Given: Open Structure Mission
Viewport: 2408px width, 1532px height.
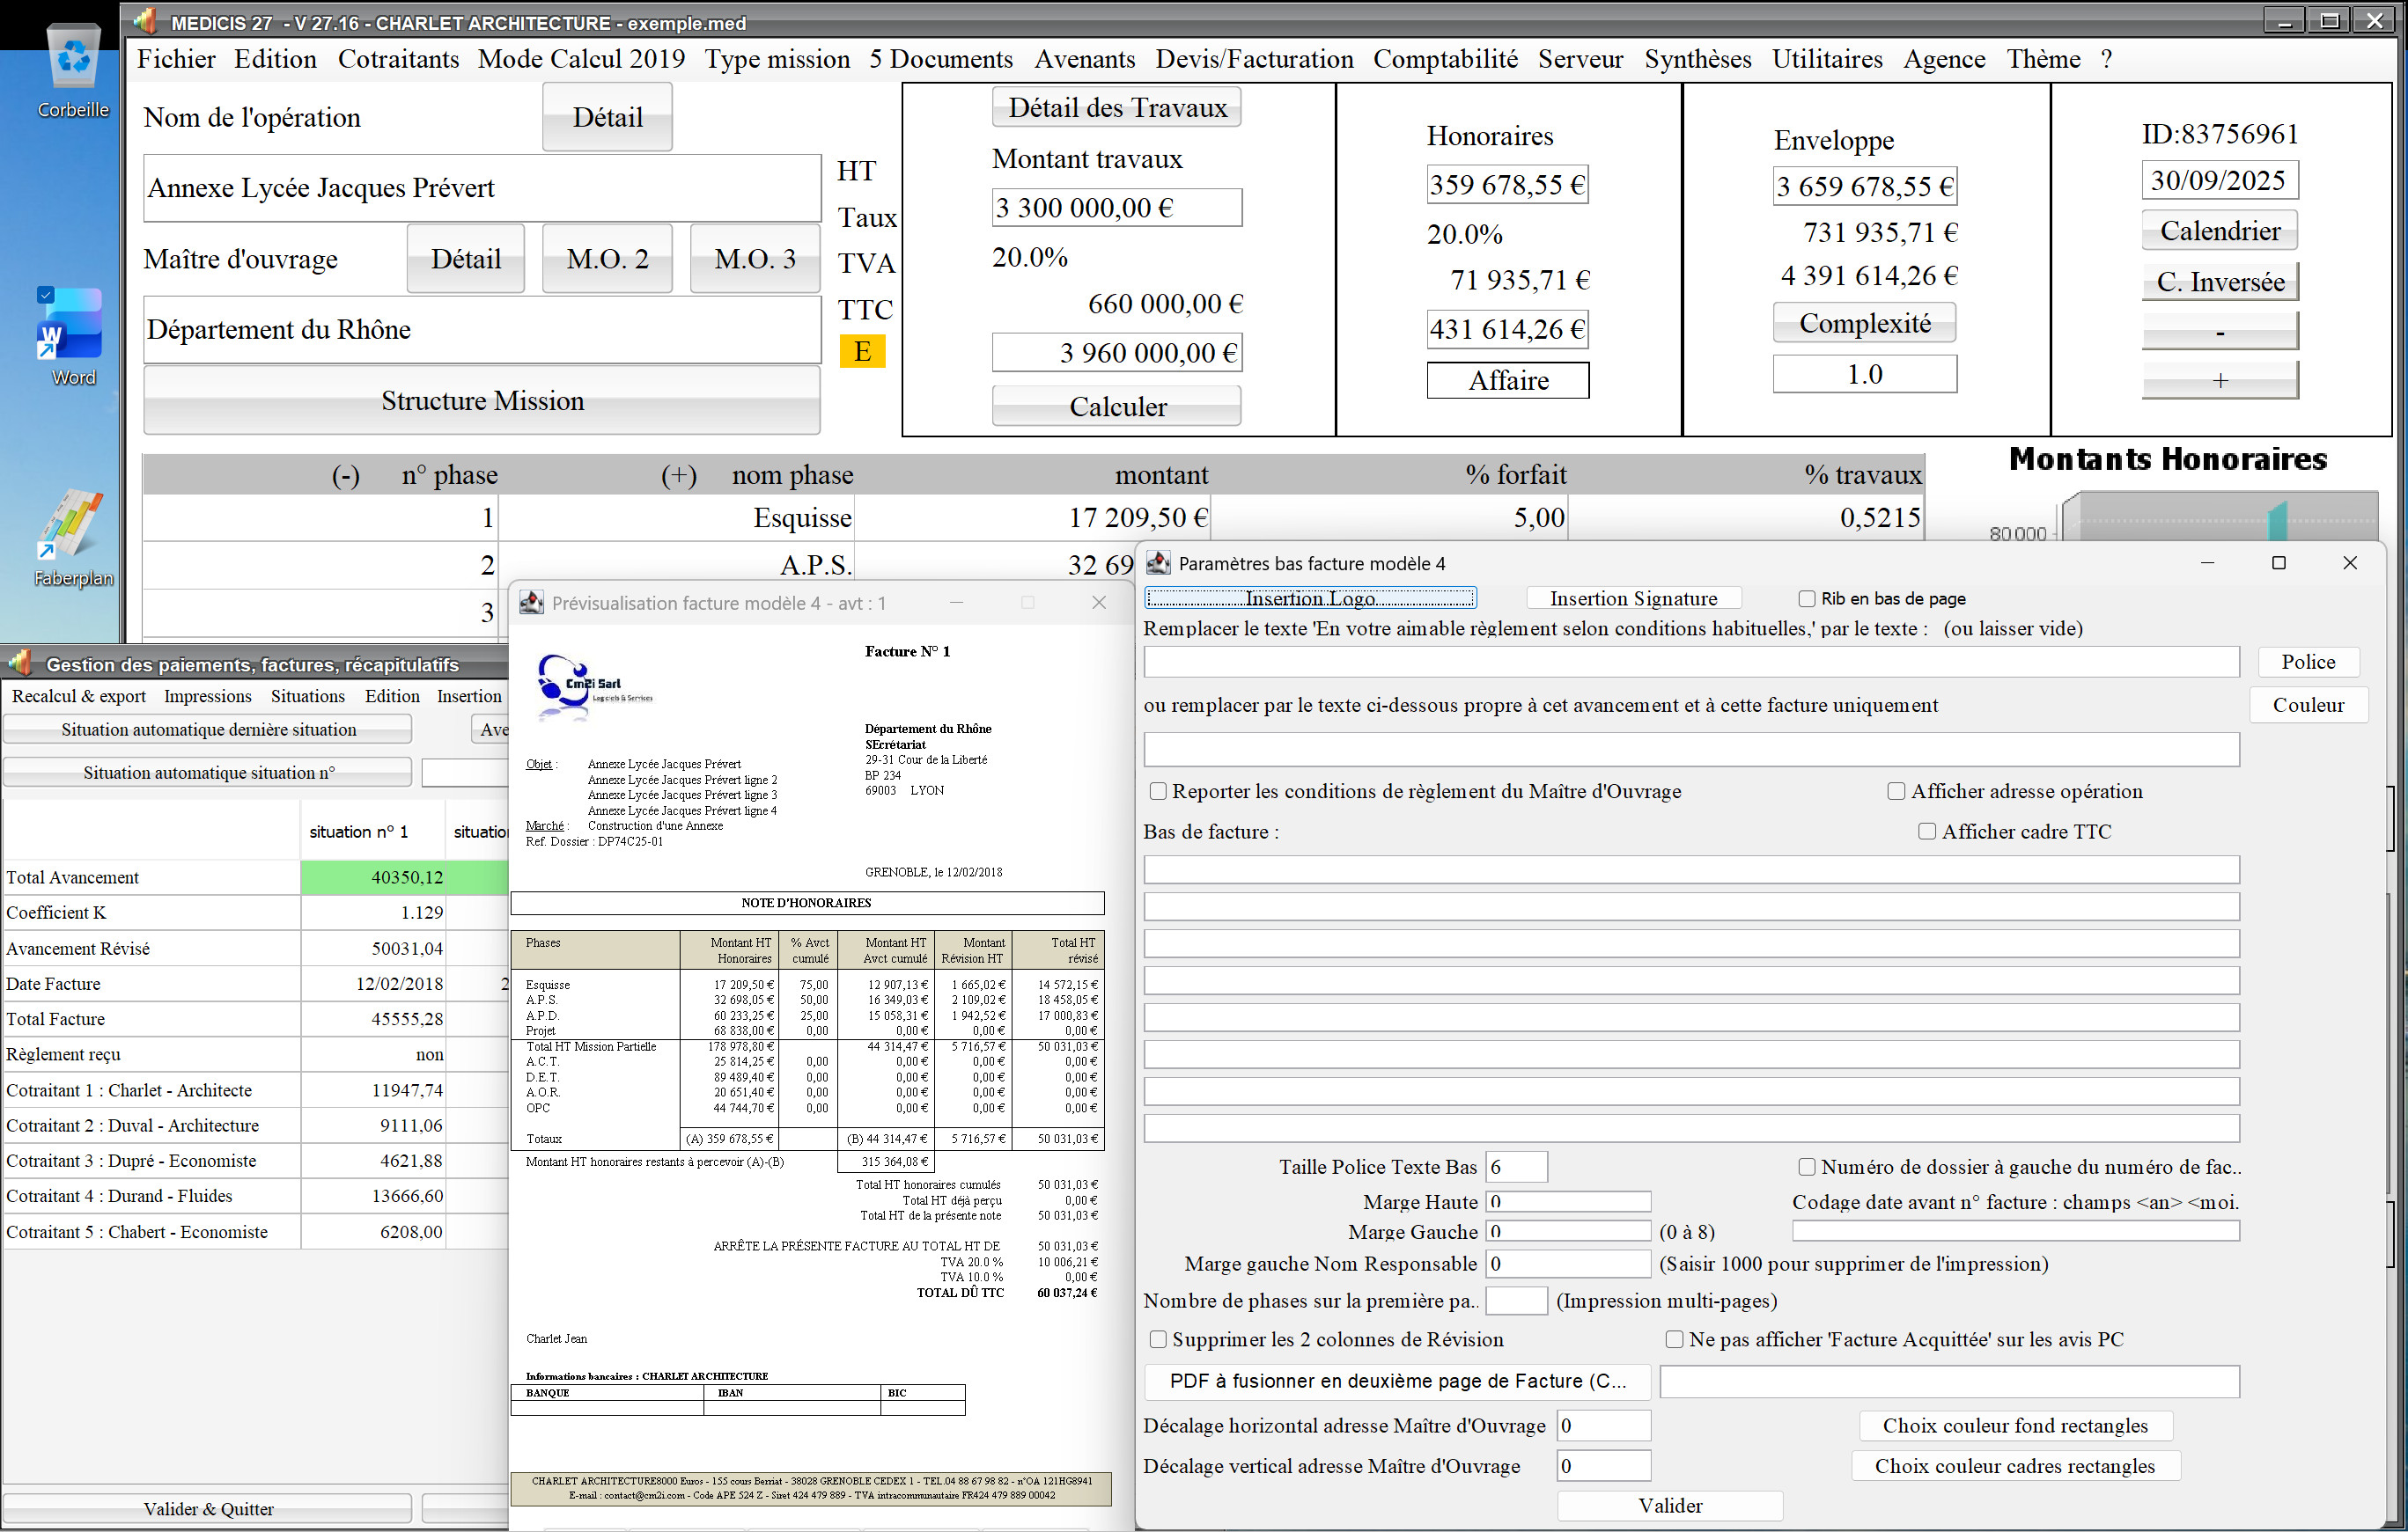Looking at the screenshot, I should tap(482, 399).
